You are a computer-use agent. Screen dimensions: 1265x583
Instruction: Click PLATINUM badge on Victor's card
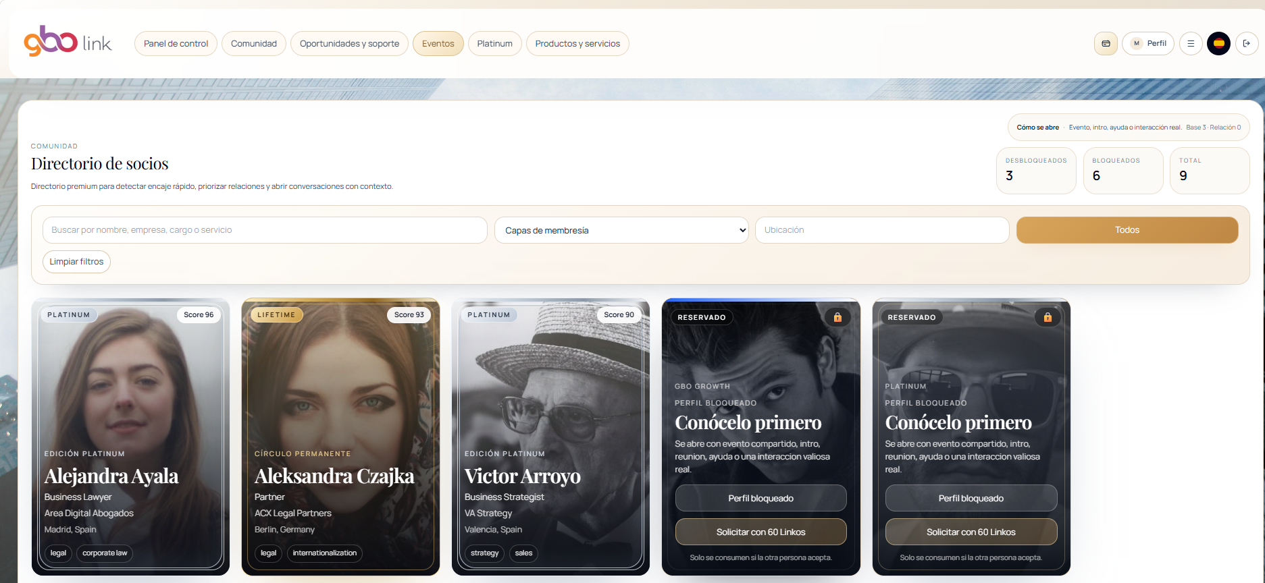click(x=489, y=315)
